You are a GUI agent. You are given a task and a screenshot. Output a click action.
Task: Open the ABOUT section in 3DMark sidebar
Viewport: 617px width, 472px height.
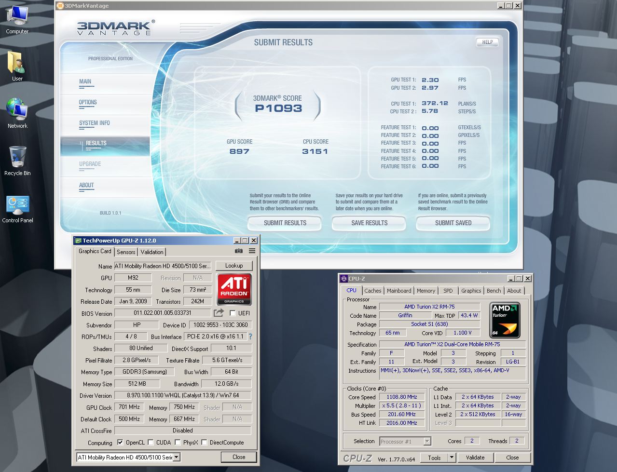pyautogui.click(x=105, y=187)
